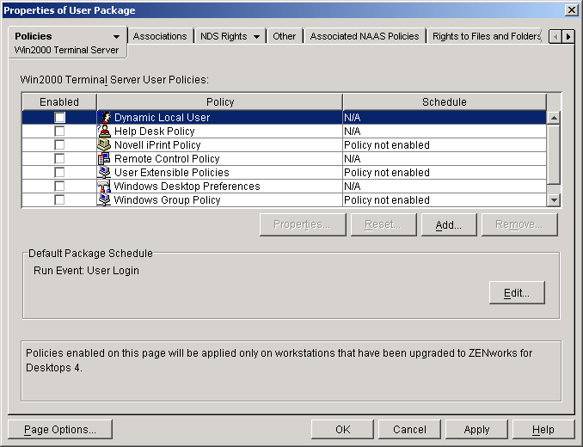The width and height of the screenshot is (583, 447).
Task: Select the Novell iPrint Policy row text
Action: pyautogui.click(x=157, y=145)
